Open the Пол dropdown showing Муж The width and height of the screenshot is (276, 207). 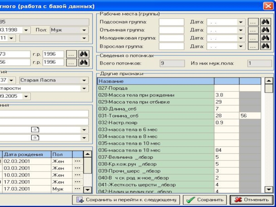[84, 30]
